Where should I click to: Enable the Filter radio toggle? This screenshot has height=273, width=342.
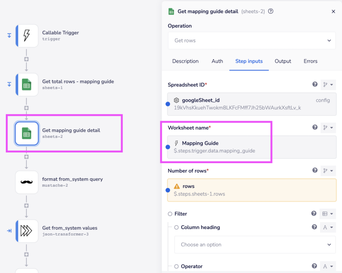(x=170, y=214)
